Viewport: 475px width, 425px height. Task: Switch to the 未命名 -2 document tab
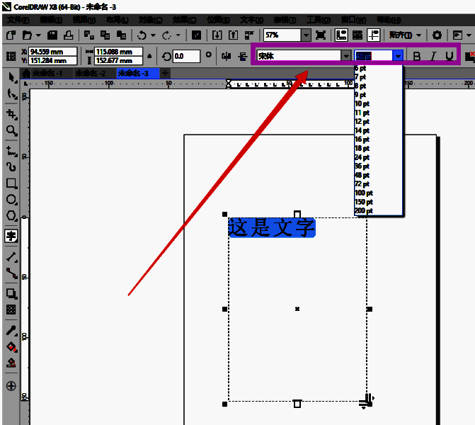(x=90, y=73)
